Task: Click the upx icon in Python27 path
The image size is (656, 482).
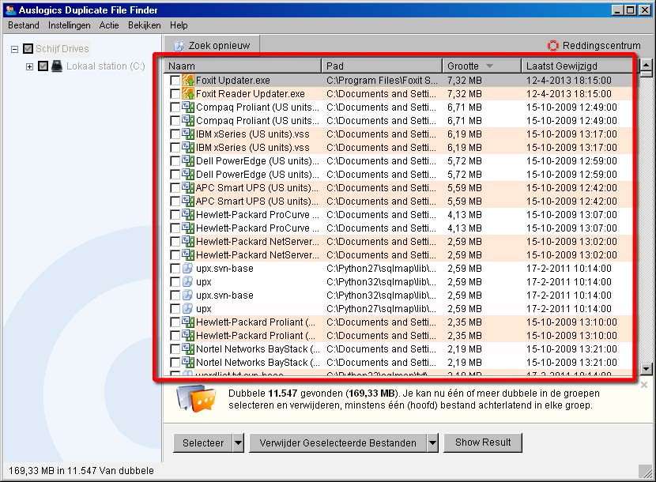Action: point(188,308)
